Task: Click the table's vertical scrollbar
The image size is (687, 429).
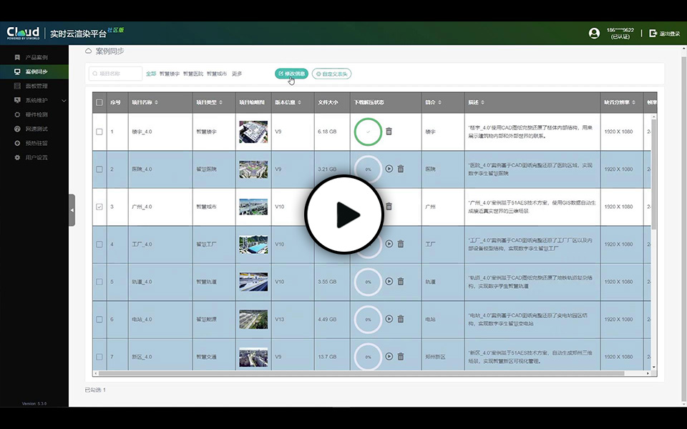Action: [654, 174]
